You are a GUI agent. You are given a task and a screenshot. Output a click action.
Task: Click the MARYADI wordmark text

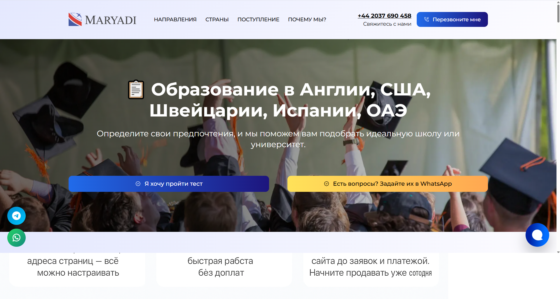tap(111, 20)
